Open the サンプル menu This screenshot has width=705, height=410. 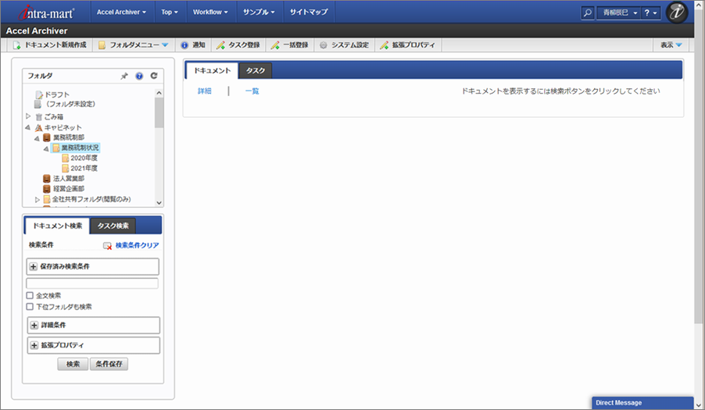tap(259, 12)
